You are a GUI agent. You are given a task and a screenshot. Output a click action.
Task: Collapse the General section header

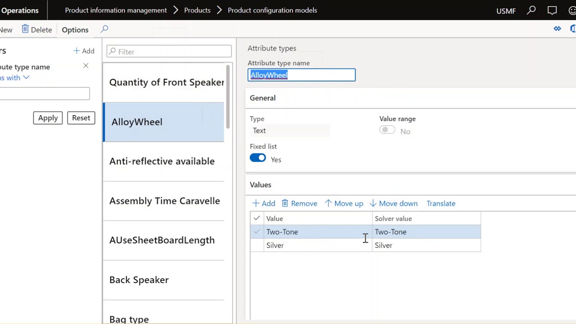coord(263,98)
